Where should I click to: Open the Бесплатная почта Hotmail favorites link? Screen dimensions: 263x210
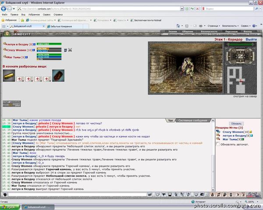pos(146,20)
